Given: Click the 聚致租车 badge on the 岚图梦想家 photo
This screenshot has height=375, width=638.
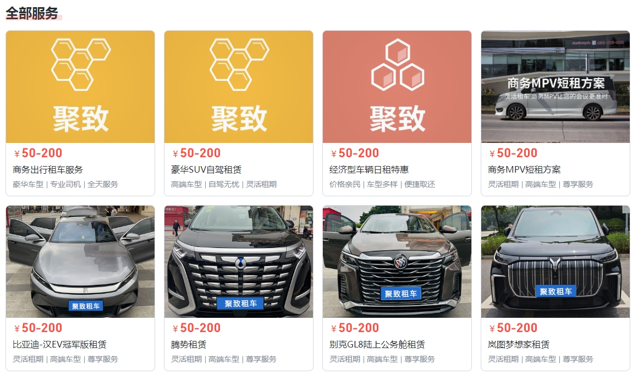Looking at the screenshot, I should tap(555, 291).
